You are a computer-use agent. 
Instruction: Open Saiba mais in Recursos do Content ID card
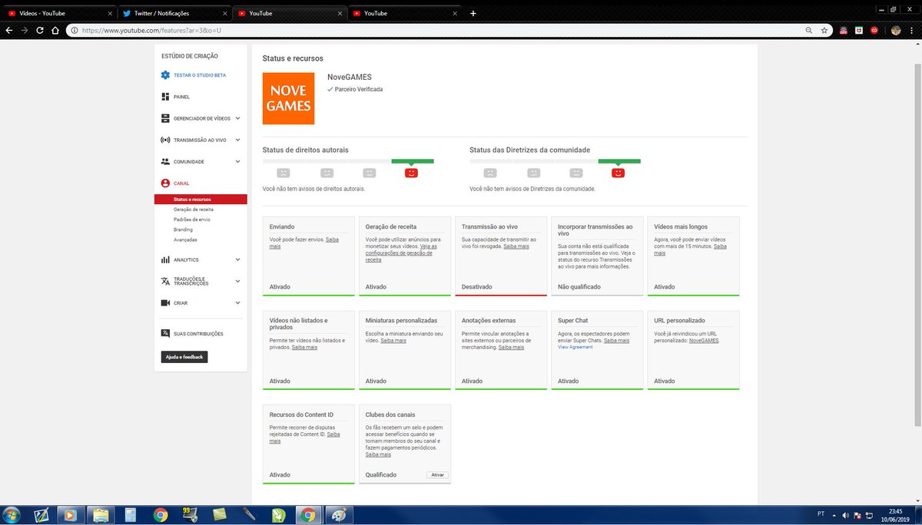[304, 438]
